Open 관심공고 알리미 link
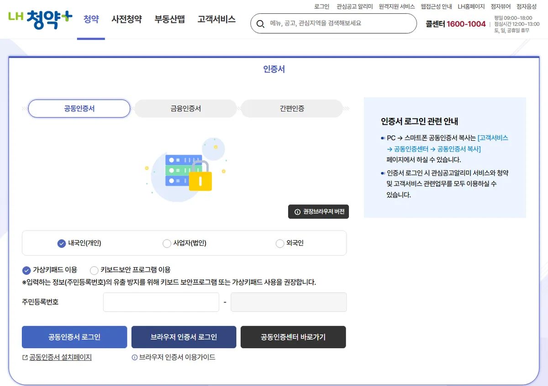The height and width of the screenshot is (386, 548). (x=354, y=6)
